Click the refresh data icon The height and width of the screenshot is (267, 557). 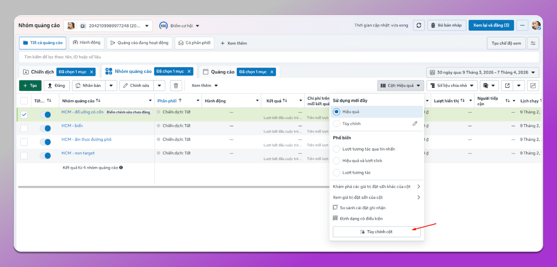tap(418, 25)
